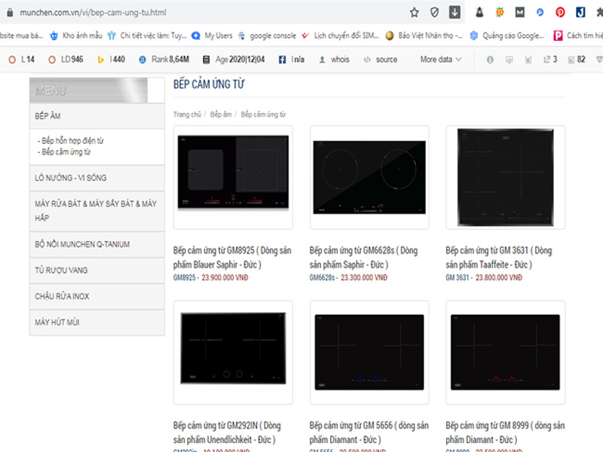The height and width of the screenshot is (452, 603).
Task: Select BẾP ÂM in the sidebar menu
Action: (97, 116)
